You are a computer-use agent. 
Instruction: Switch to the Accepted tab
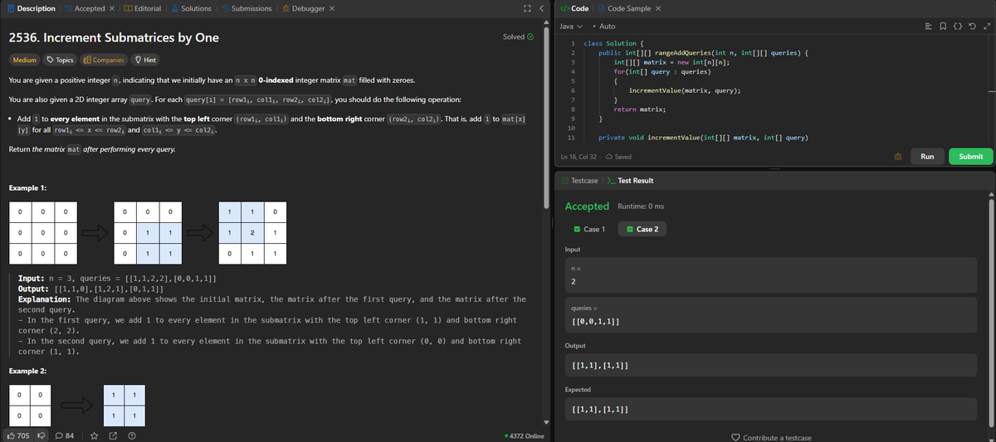(x=84, y=8)
